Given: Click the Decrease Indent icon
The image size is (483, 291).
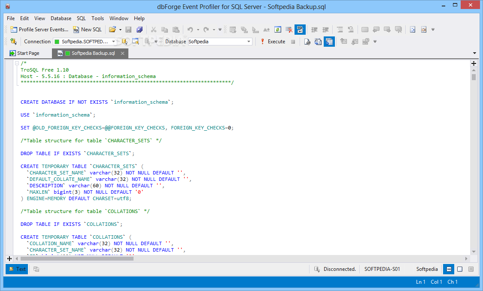Looking at the screenshot, I should click(314, 30).
